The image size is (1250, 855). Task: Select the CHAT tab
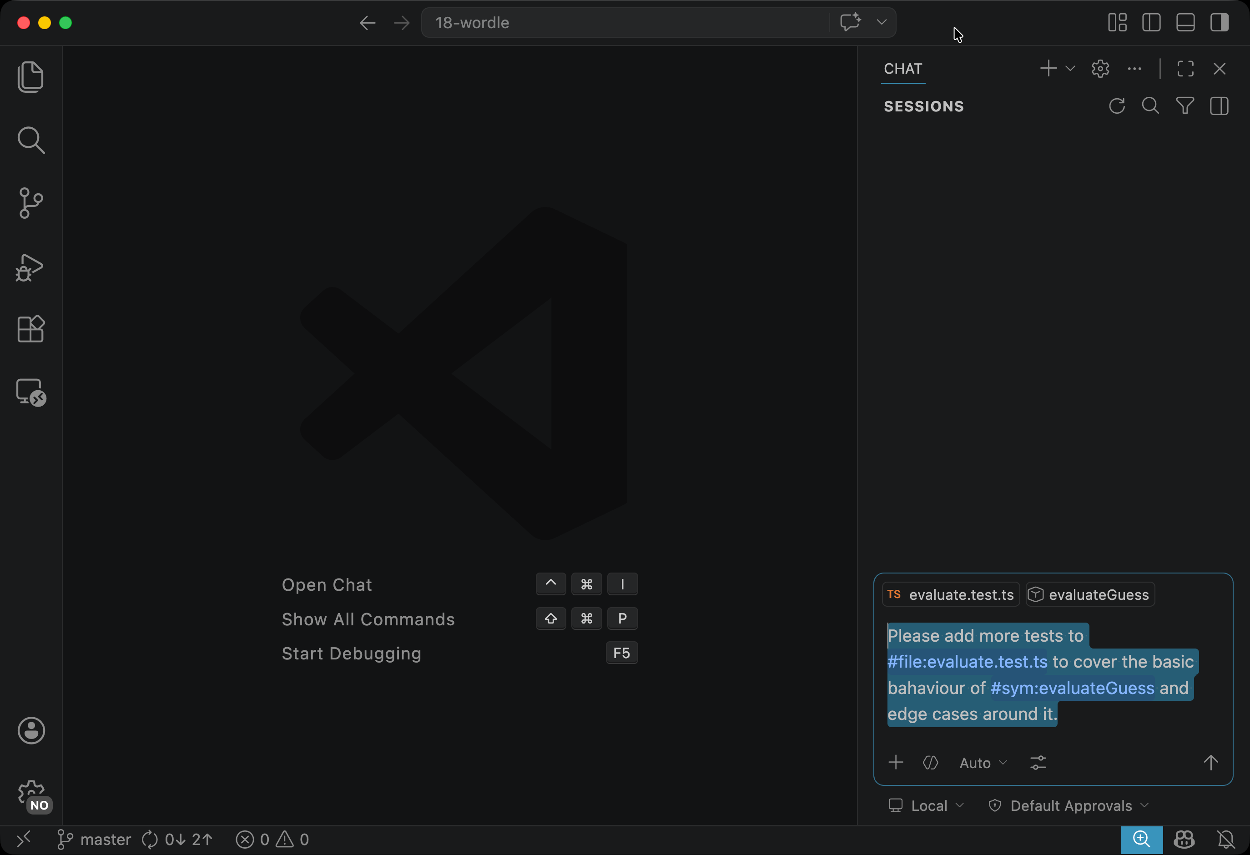(902, 69)
